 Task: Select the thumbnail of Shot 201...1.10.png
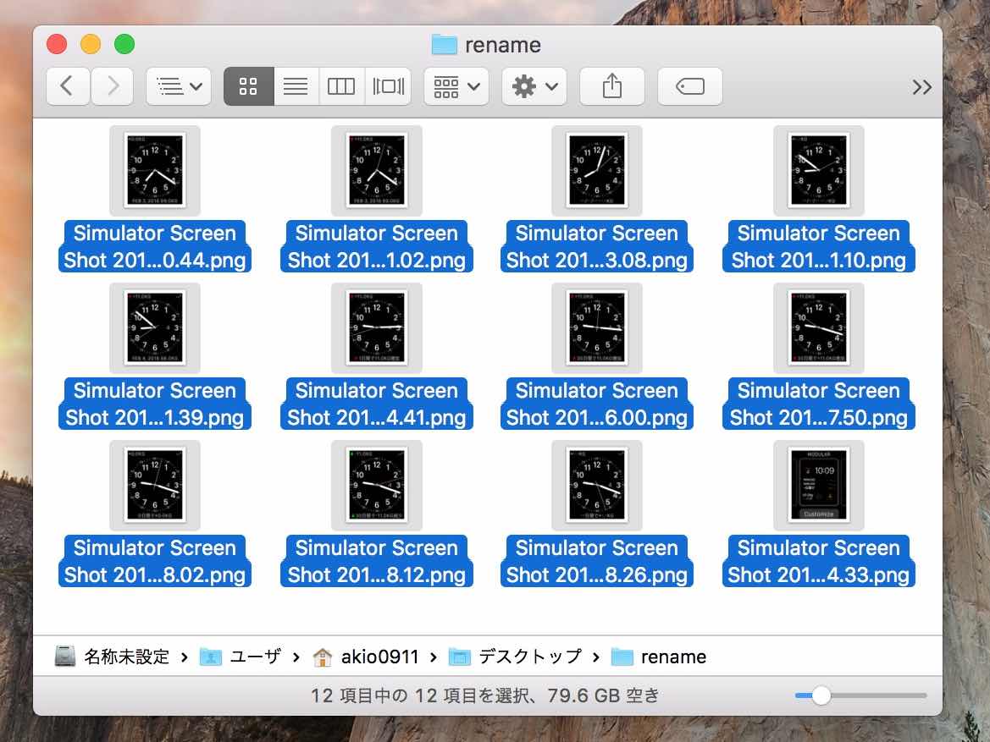(x=819, y=170)
